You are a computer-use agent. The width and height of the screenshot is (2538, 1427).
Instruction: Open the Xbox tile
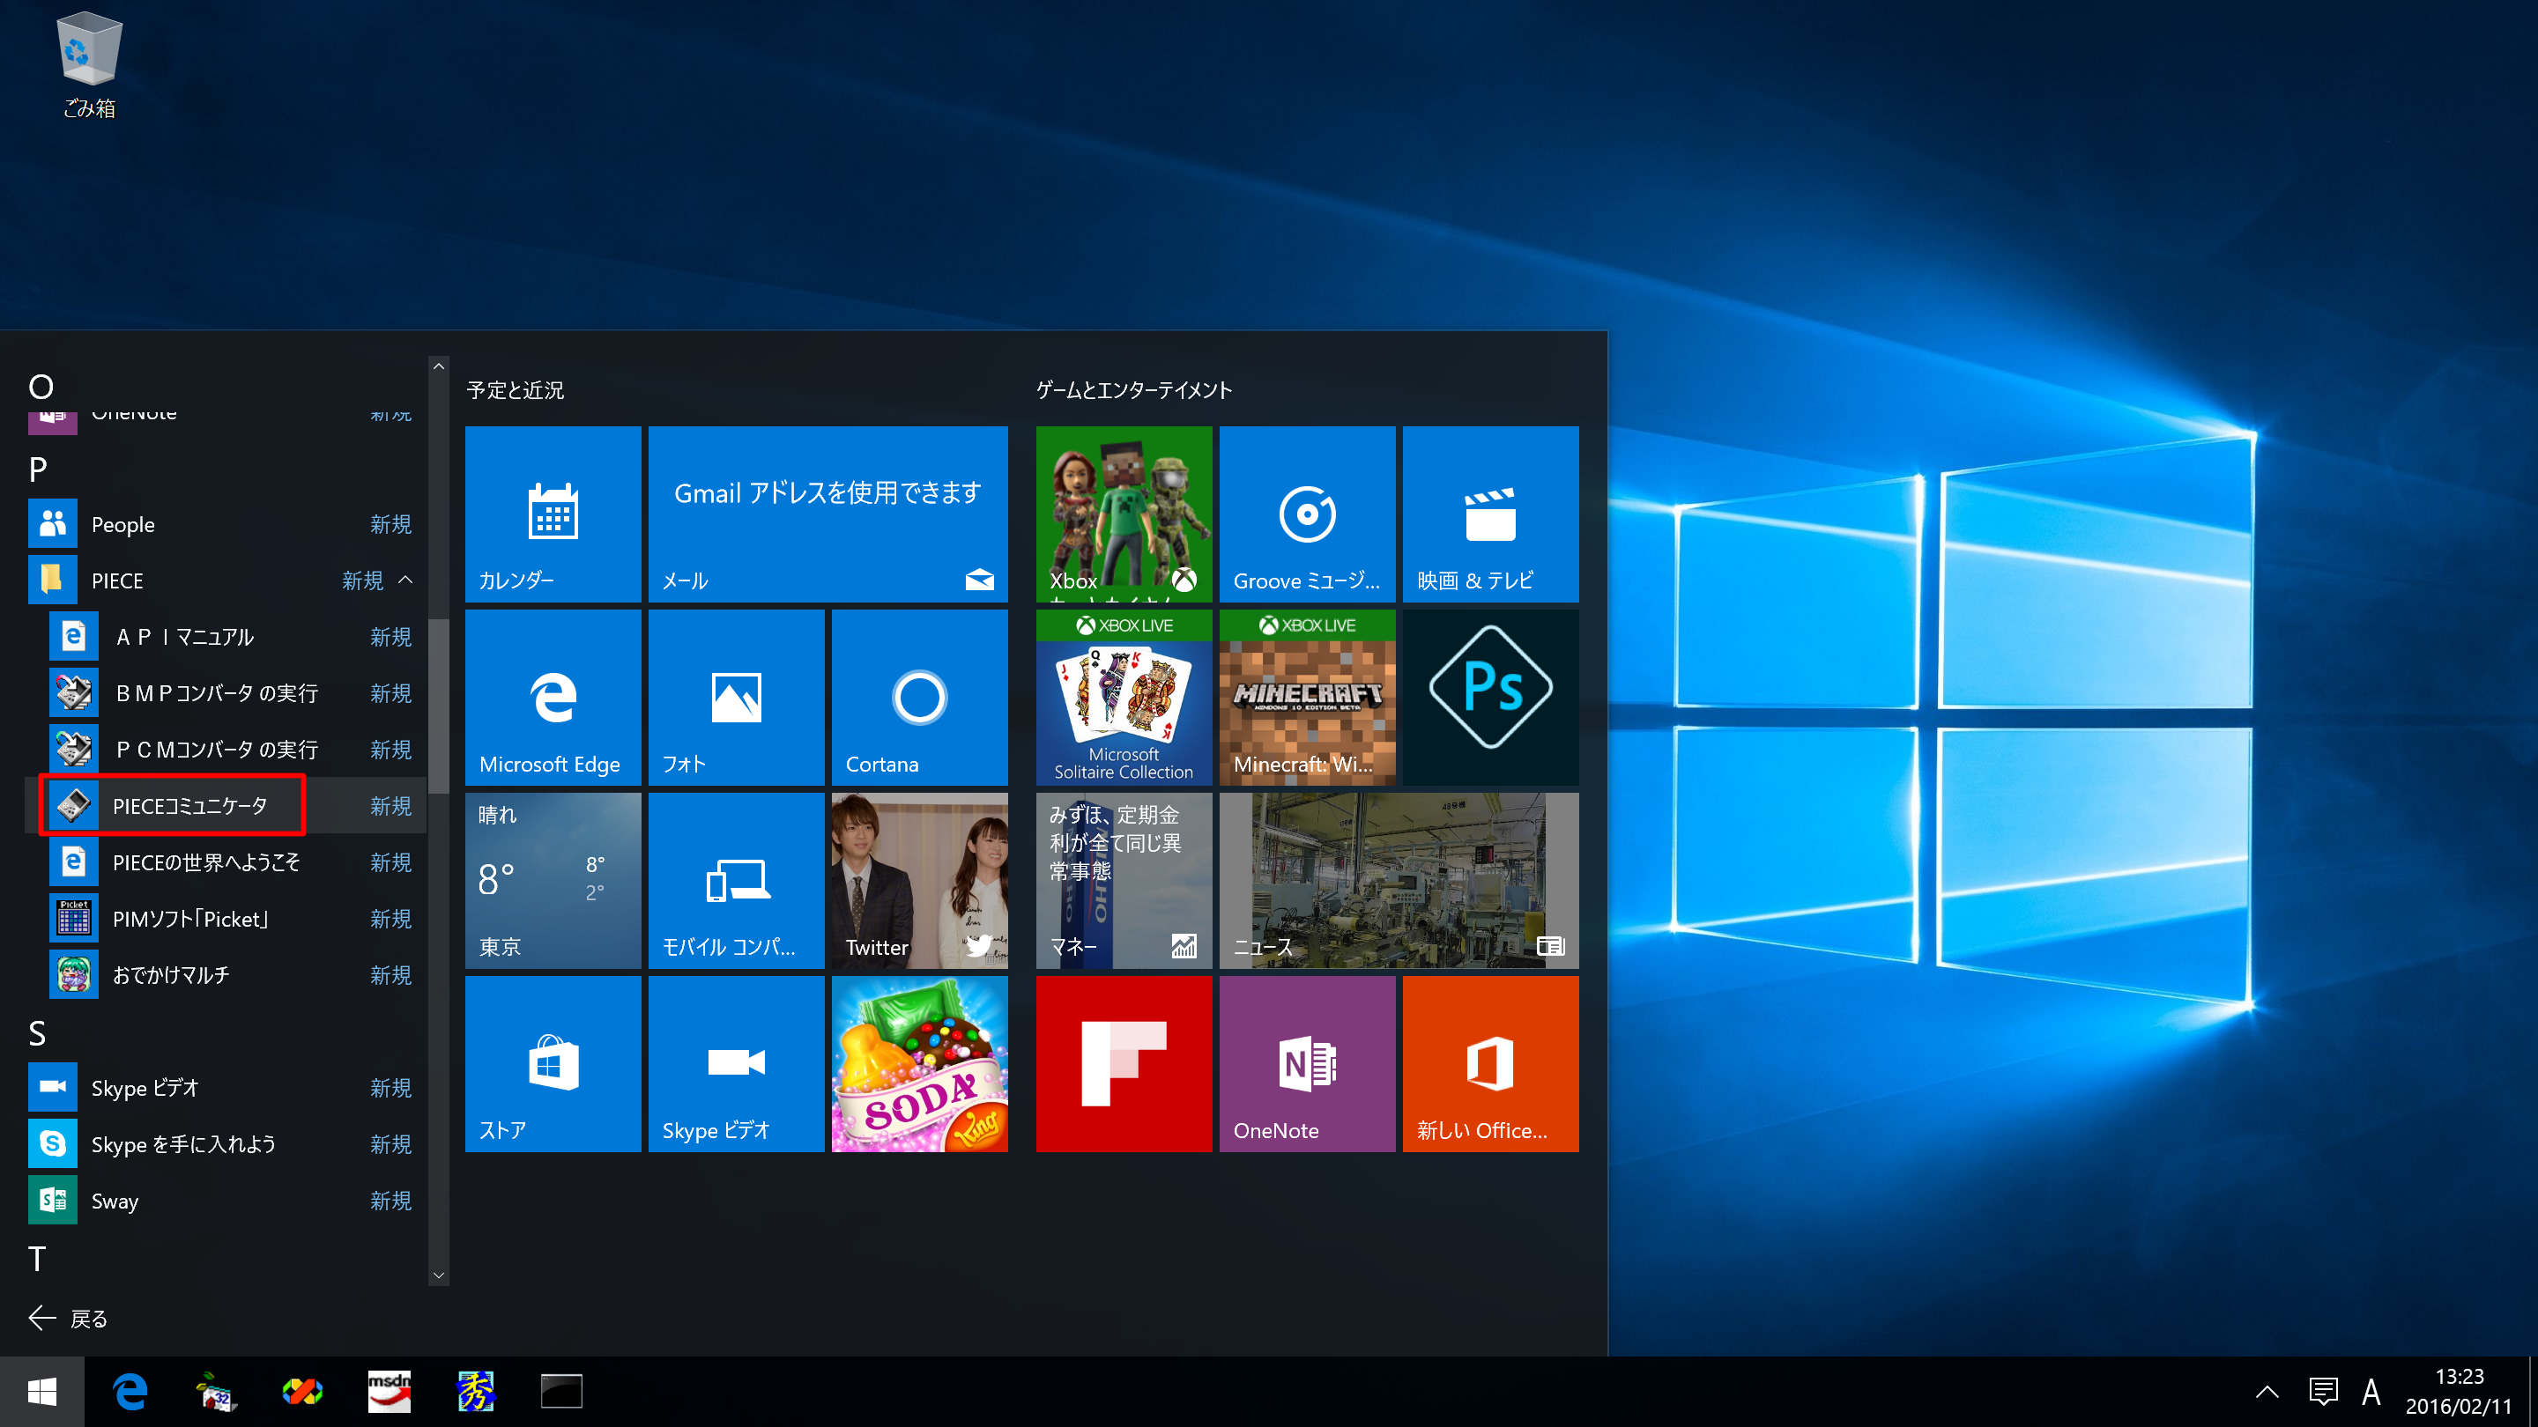pos(1124,514)
